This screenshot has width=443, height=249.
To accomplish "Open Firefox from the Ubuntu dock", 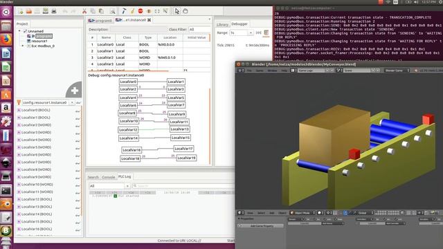I will coord(6,39).
